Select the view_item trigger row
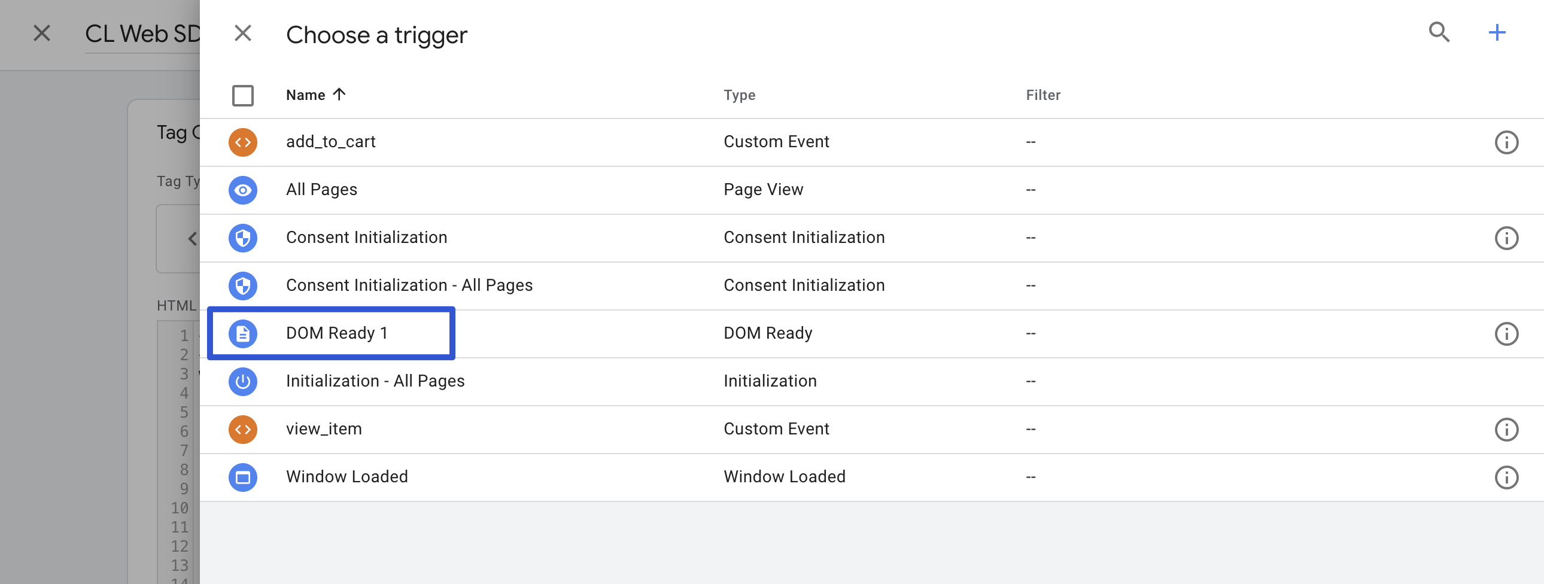The height and width of the screenshot is (584, 1544). click(x=324, y=428)
